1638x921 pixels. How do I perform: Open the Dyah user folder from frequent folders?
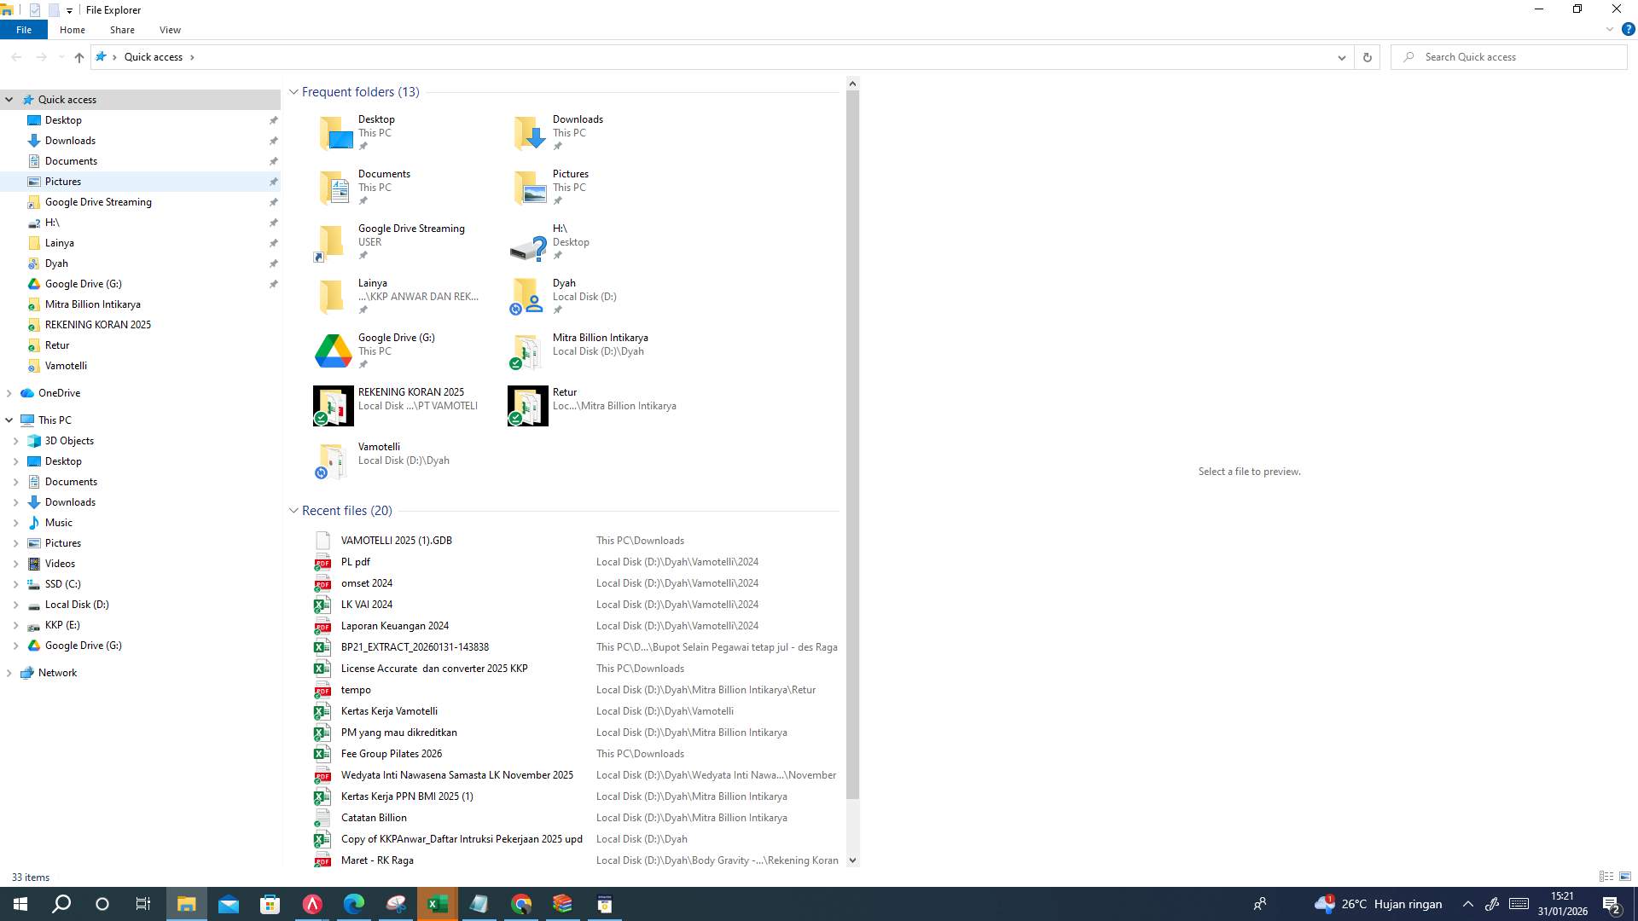tap(564, 283)
